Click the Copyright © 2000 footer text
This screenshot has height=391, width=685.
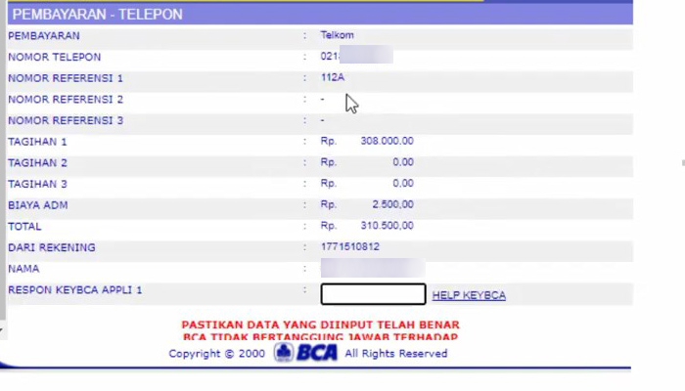pyautogui.click(x=216, y=353)
